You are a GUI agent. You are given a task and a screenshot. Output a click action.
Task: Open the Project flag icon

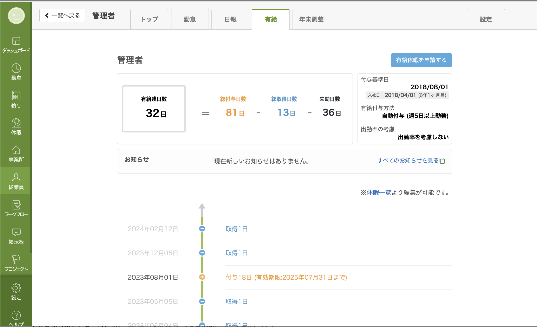coord(16,259)
